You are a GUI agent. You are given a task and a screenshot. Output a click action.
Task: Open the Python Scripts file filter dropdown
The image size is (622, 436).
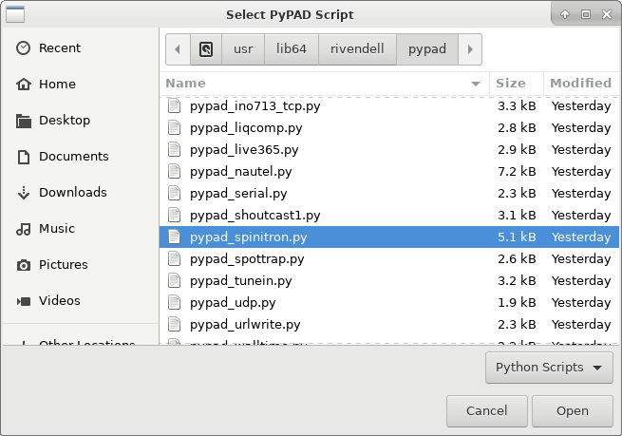point(547,368)
